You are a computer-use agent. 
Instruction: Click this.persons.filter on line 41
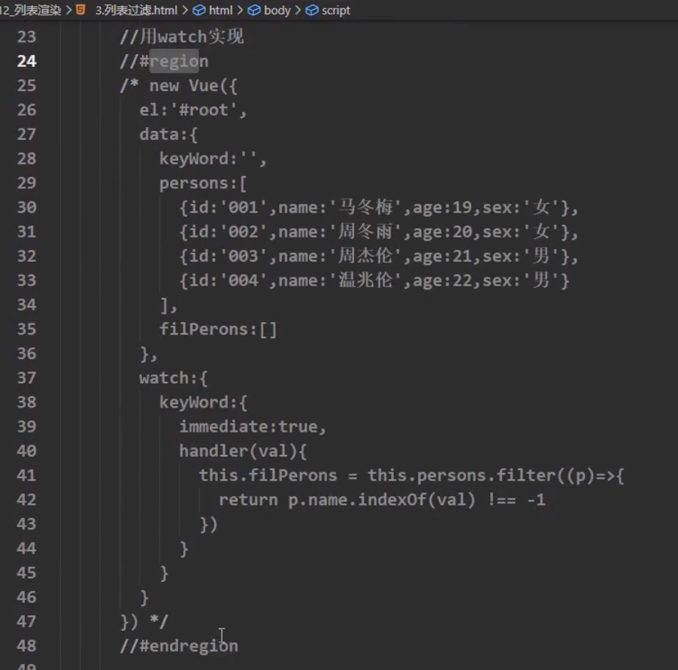click(462, 475)
